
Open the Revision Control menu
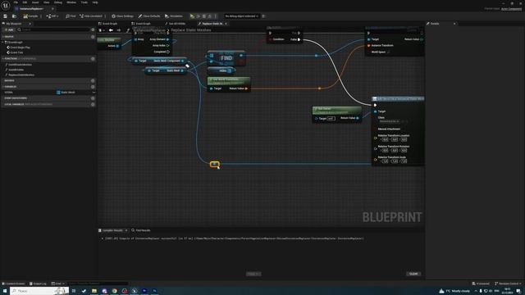[x=508, y=284]
